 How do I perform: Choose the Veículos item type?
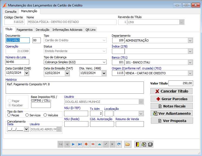pyautogui.click(x=45, y=115)
